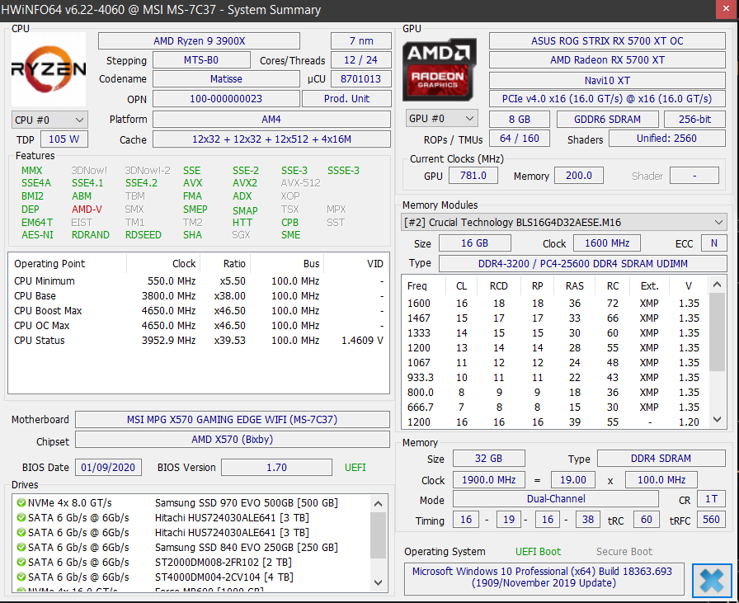Select the CPU Status operating point row
The height and width of the screenshot is (603, 739).
[199, 341]
